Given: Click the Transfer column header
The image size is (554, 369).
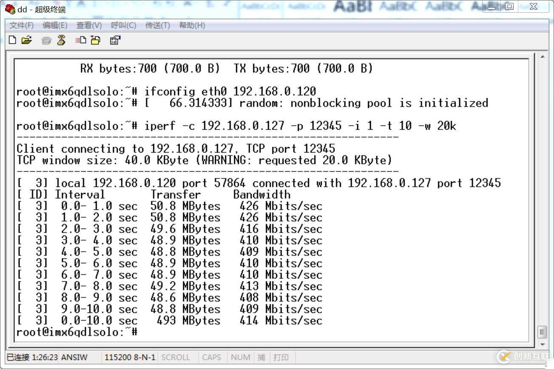Looking at the screenshot, I should click(x=175, y=195).
